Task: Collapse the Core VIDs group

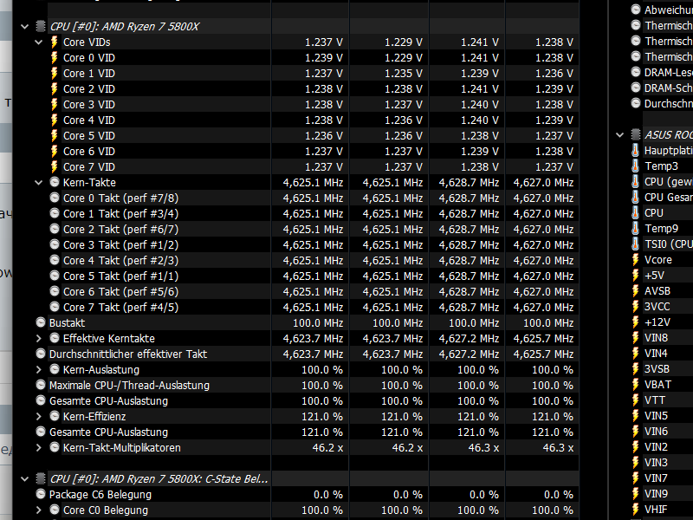Action: 38,42
